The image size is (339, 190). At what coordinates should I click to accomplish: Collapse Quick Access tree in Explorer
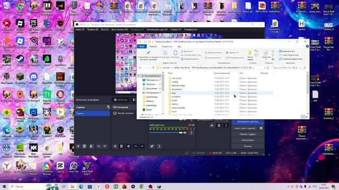coord(139,76)
